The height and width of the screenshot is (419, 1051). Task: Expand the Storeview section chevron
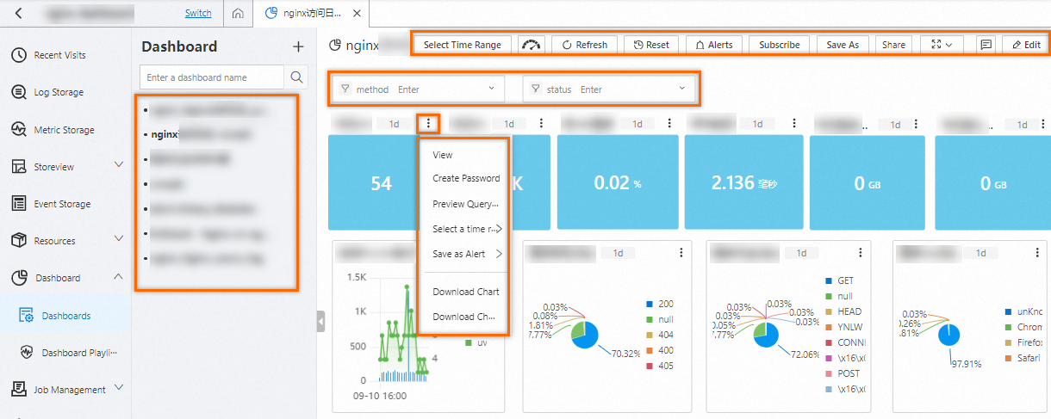click(118, 166)
